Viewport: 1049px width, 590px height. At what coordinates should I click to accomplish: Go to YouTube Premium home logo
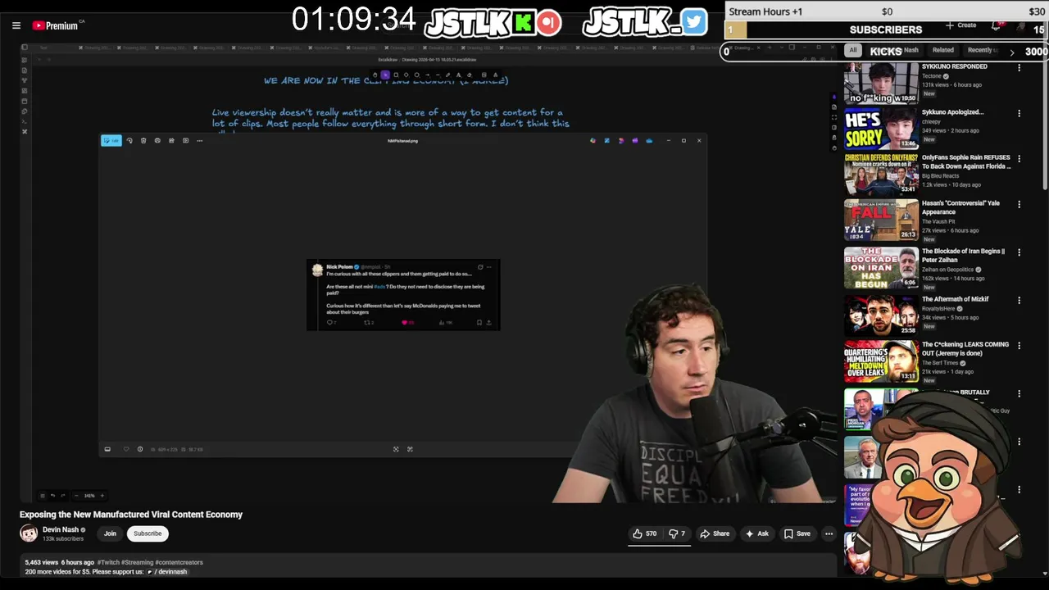click(x=57, y=25)
